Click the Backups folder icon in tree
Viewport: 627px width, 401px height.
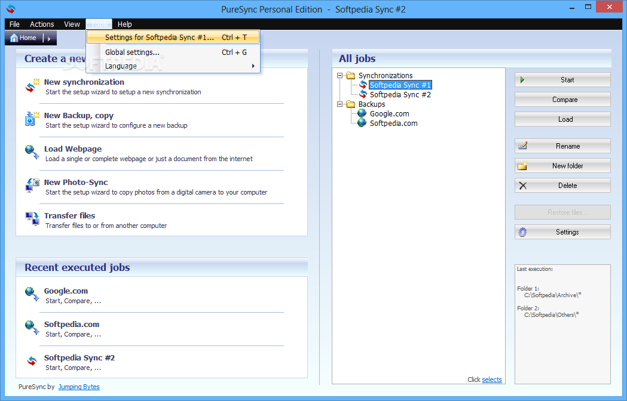coord(351,104)
